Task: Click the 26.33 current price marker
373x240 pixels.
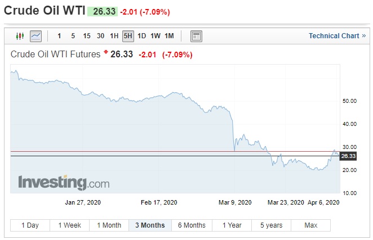Action: 348,156
